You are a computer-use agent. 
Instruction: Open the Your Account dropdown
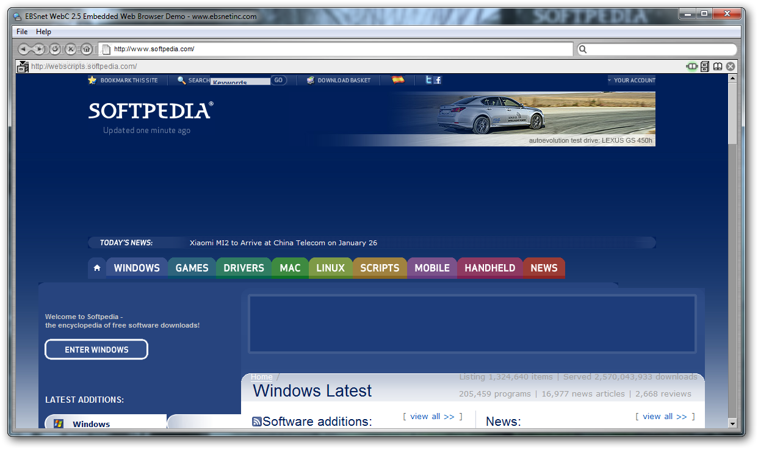632,80
